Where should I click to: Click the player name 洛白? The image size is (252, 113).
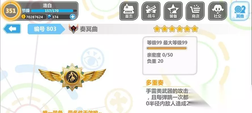(x=47, y=6)
